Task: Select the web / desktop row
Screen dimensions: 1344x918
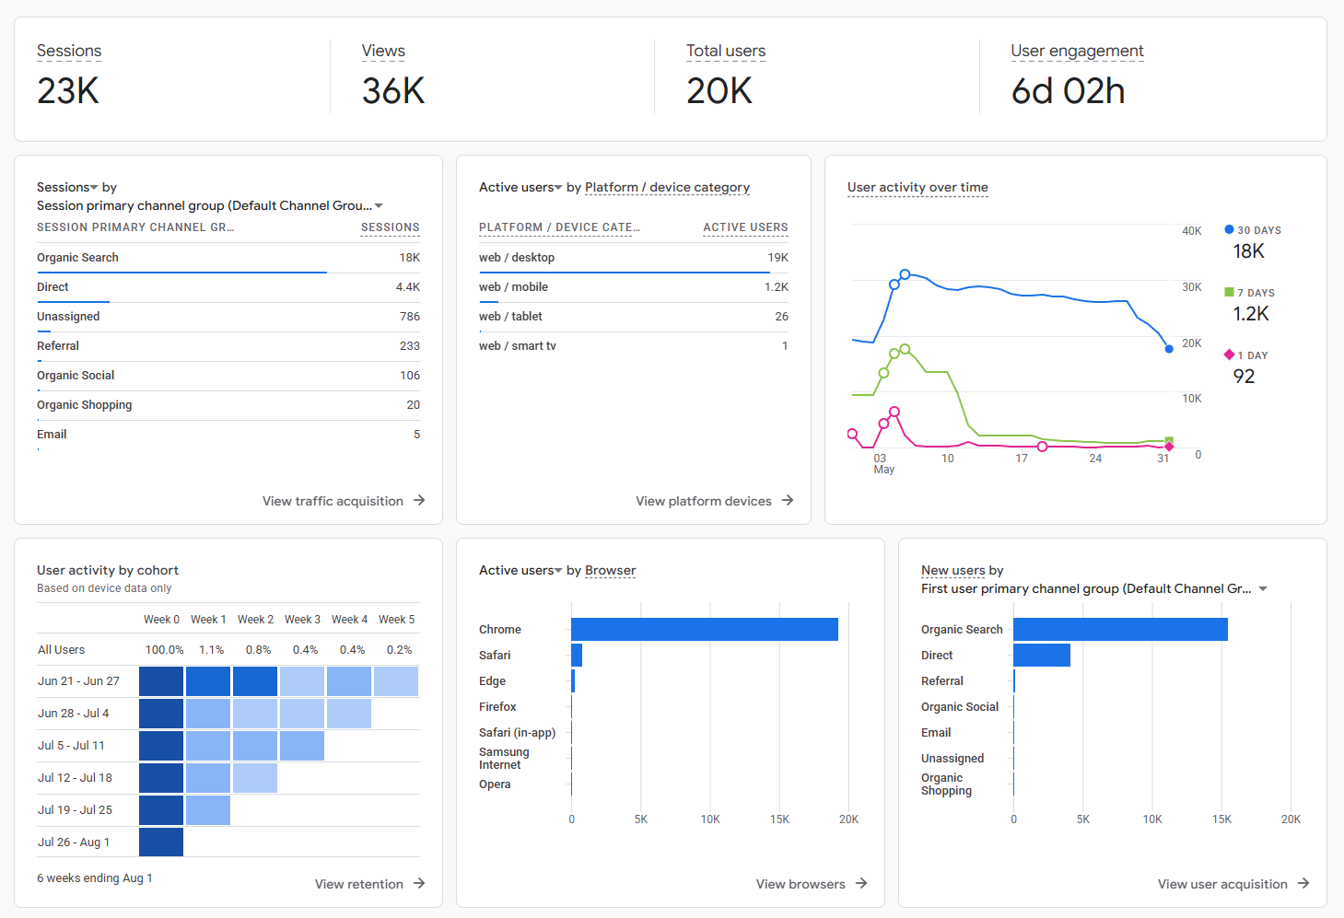Action: pos(634,258)
